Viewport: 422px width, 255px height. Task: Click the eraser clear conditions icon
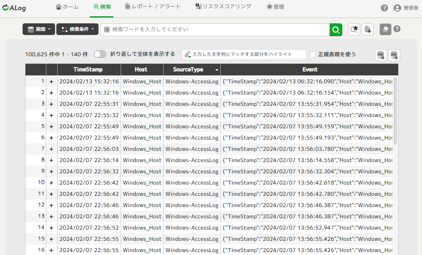[x=385, y=29]
